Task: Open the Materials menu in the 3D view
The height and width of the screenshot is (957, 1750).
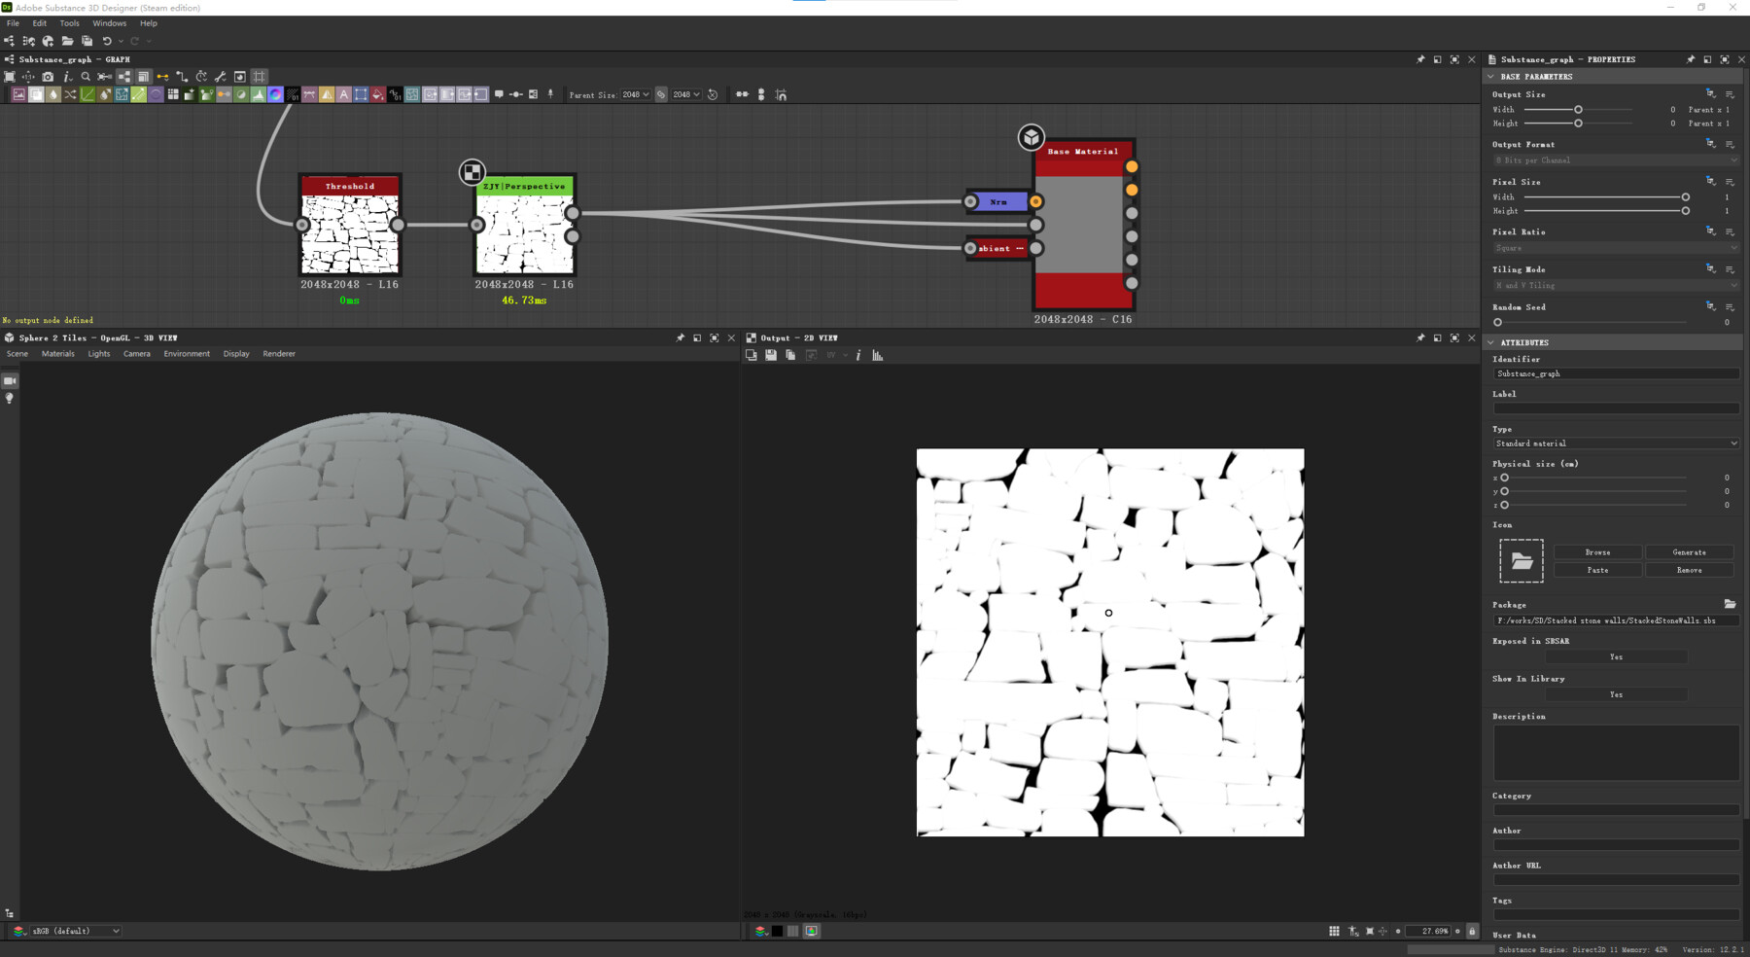Action: [57, 353]
